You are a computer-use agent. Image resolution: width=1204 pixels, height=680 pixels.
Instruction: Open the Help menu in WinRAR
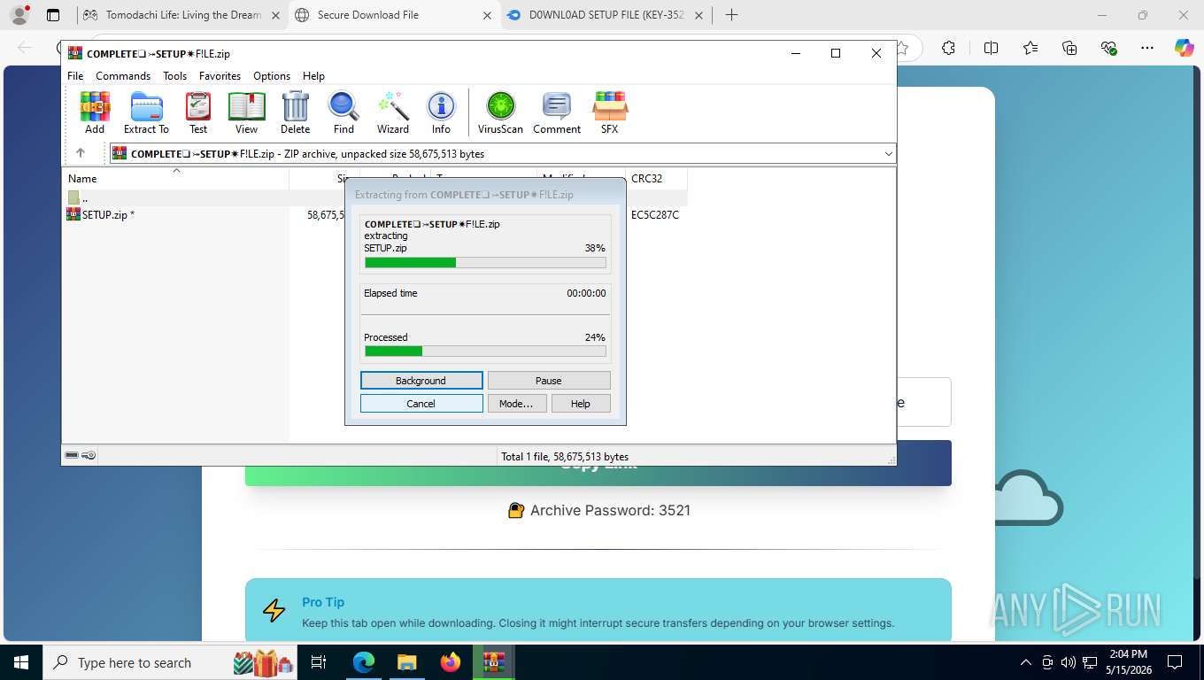(313, 76)
